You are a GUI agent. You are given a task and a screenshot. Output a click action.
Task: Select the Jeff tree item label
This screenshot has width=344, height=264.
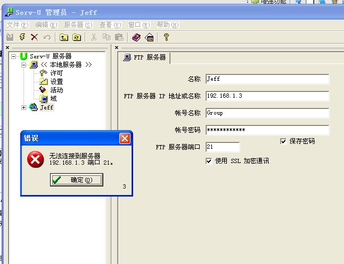coord(47,107)
